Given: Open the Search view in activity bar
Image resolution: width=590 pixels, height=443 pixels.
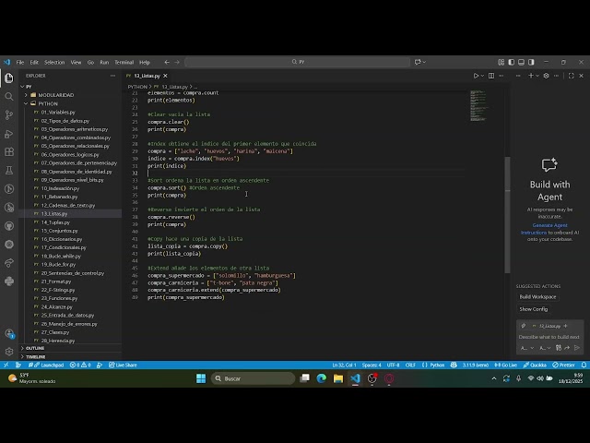Looking at the screenshot, I should coord(9,96).
